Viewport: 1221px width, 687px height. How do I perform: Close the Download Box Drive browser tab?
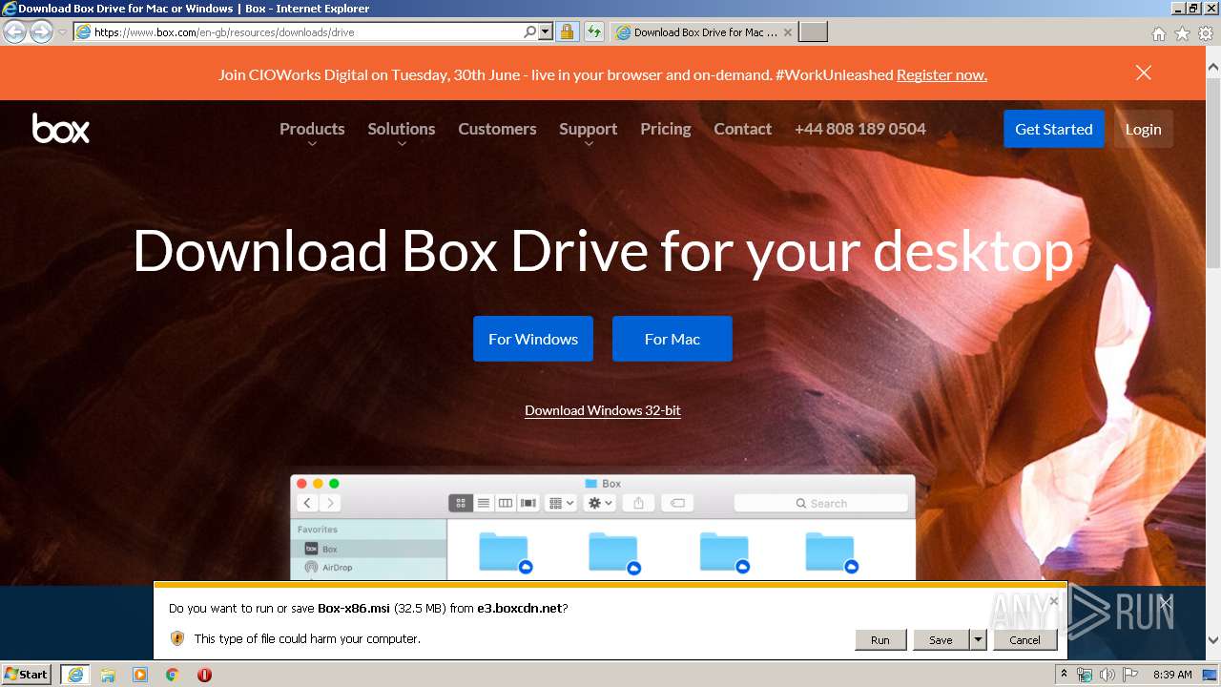click(788, 32)
